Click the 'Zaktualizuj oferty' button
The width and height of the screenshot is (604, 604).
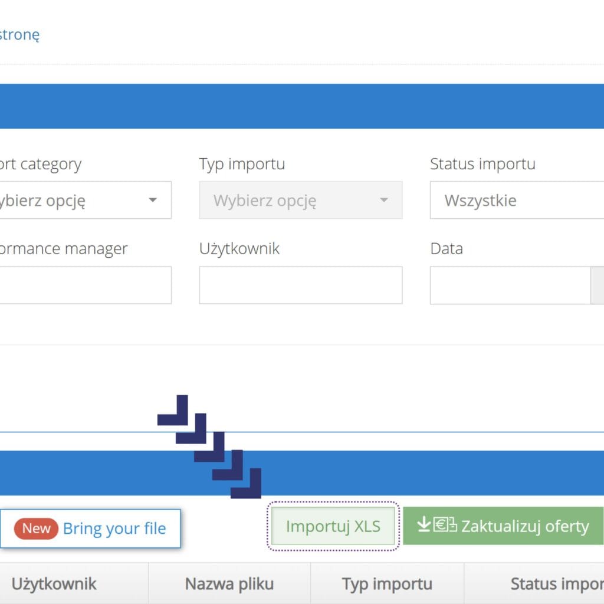[x=503, y=526]
